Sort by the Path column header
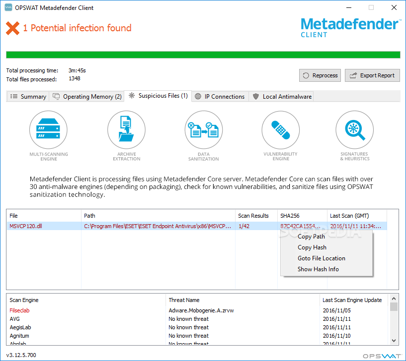The image size is (406, 361). click(x=158, y=216)
